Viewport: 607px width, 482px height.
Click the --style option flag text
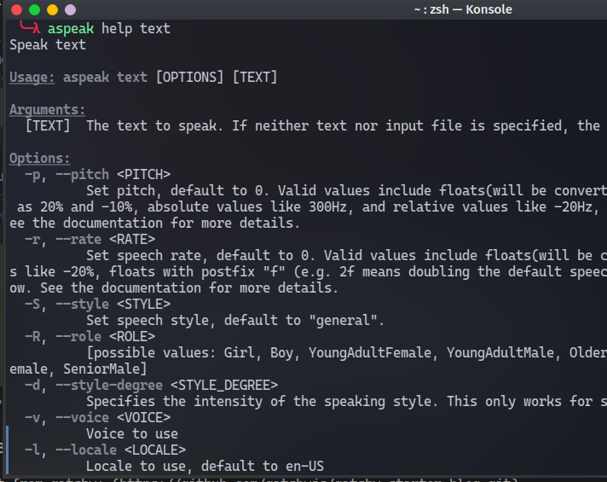coord(82,305)
